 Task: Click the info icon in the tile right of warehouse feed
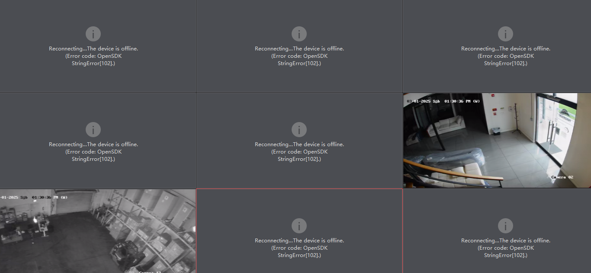299,226
